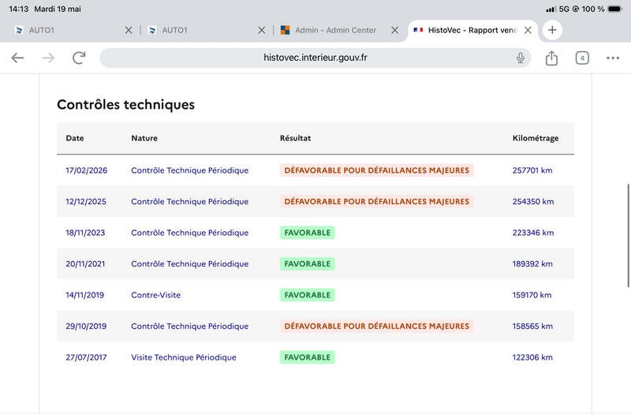This screenshot has height=414, width=631.
Task: Tap the microphone icon in address bar
Action: pos(521,58)
